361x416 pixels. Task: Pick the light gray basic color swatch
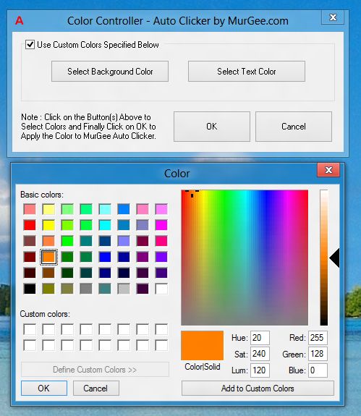[x=124, y=289]
